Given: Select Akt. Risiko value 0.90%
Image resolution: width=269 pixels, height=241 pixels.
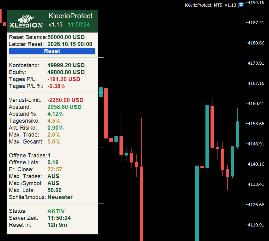Looking at the screenshot, I should tap(56, 128).
